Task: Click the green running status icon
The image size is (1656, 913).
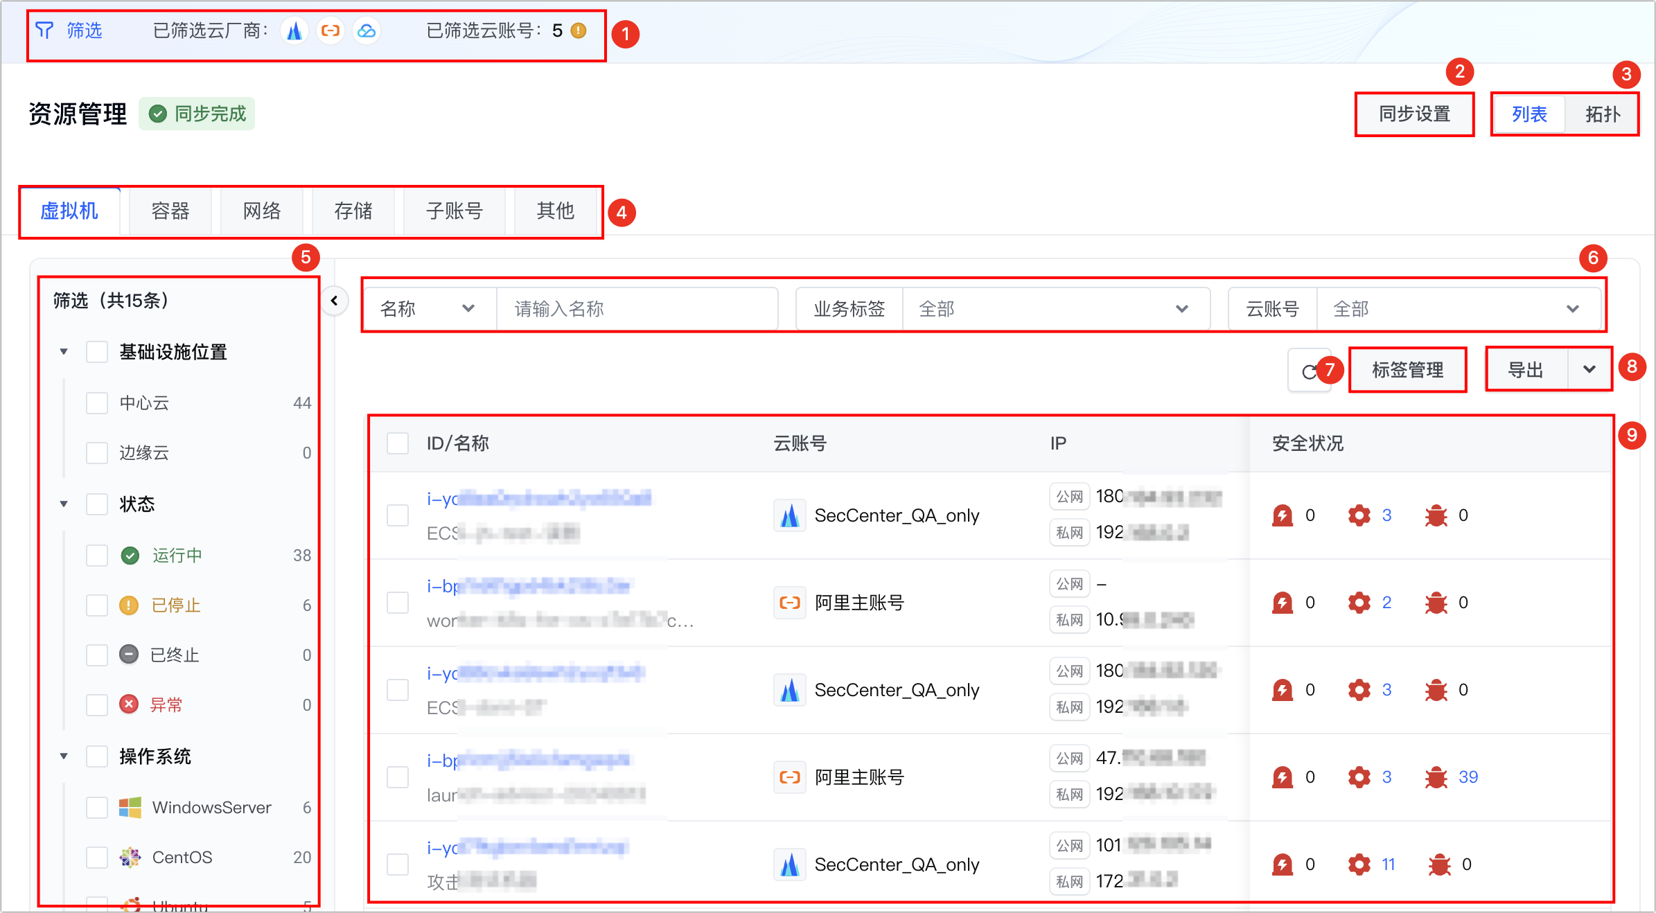Action: pyautogui.click(x=130, y=556)
